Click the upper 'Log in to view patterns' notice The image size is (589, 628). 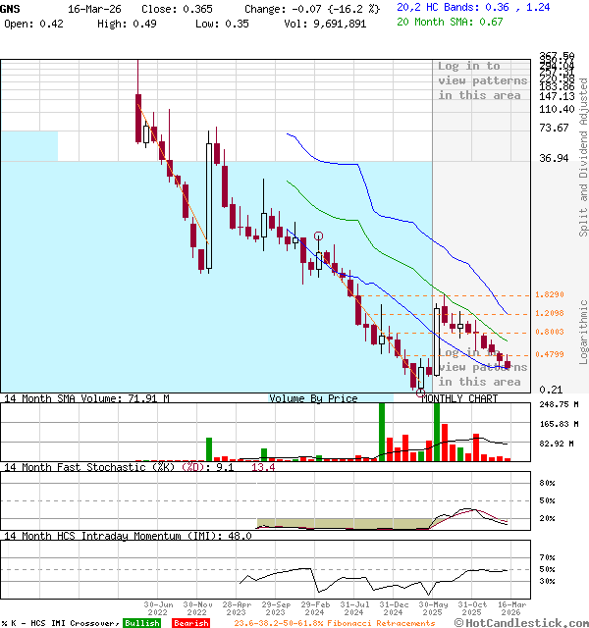[482, 80]
